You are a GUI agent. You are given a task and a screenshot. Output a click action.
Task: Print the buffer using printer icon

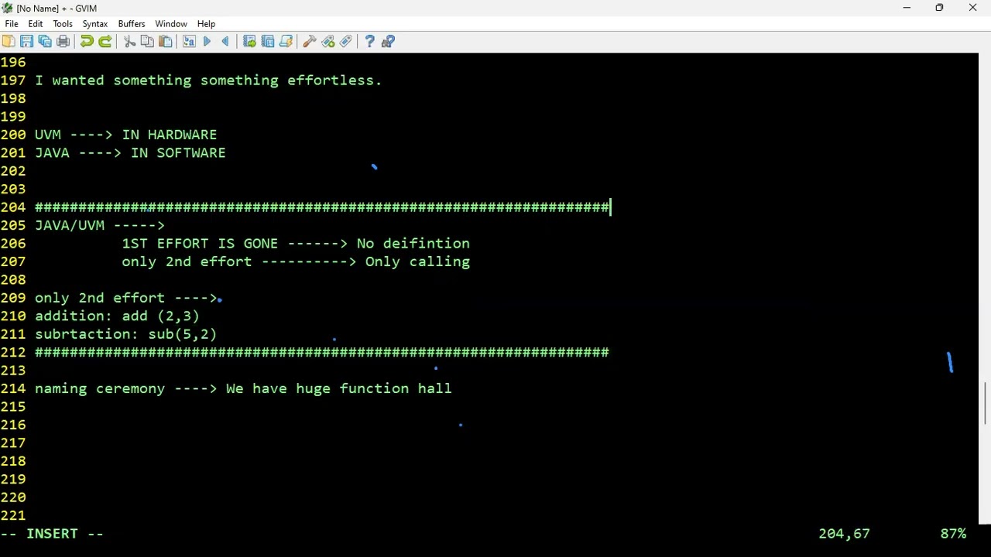[63, 41]
